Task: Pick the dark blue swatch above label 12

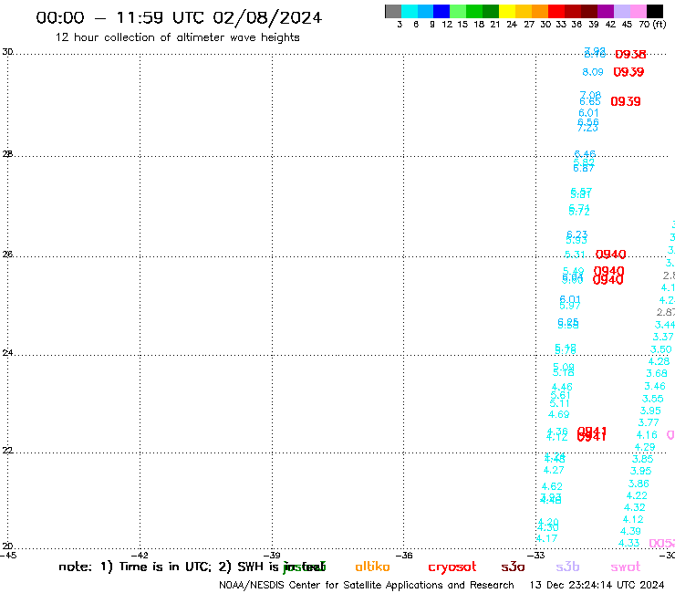Action: click(441, 11)
